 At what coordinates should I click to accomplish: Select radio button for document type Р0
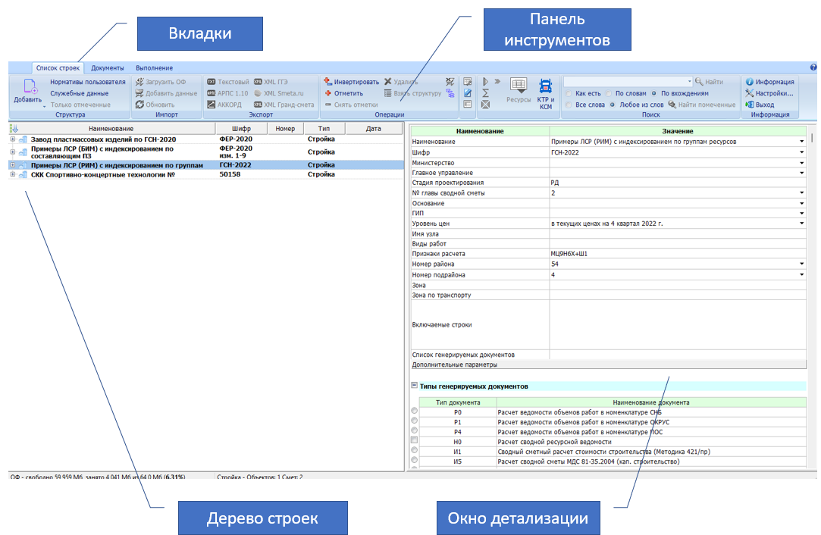tap(415, 411)
